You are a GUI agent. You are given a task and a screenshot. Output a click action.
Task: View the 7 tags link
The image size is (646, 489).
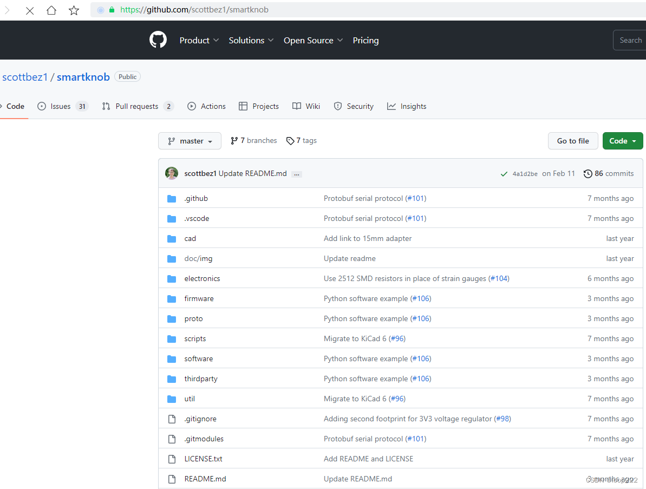pos(302,140)
